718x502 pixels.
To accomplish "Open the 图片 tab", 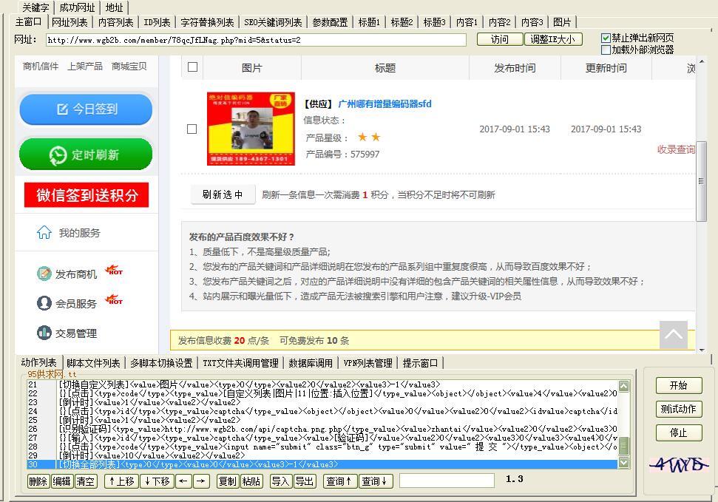I will click(x=562, y=22).
